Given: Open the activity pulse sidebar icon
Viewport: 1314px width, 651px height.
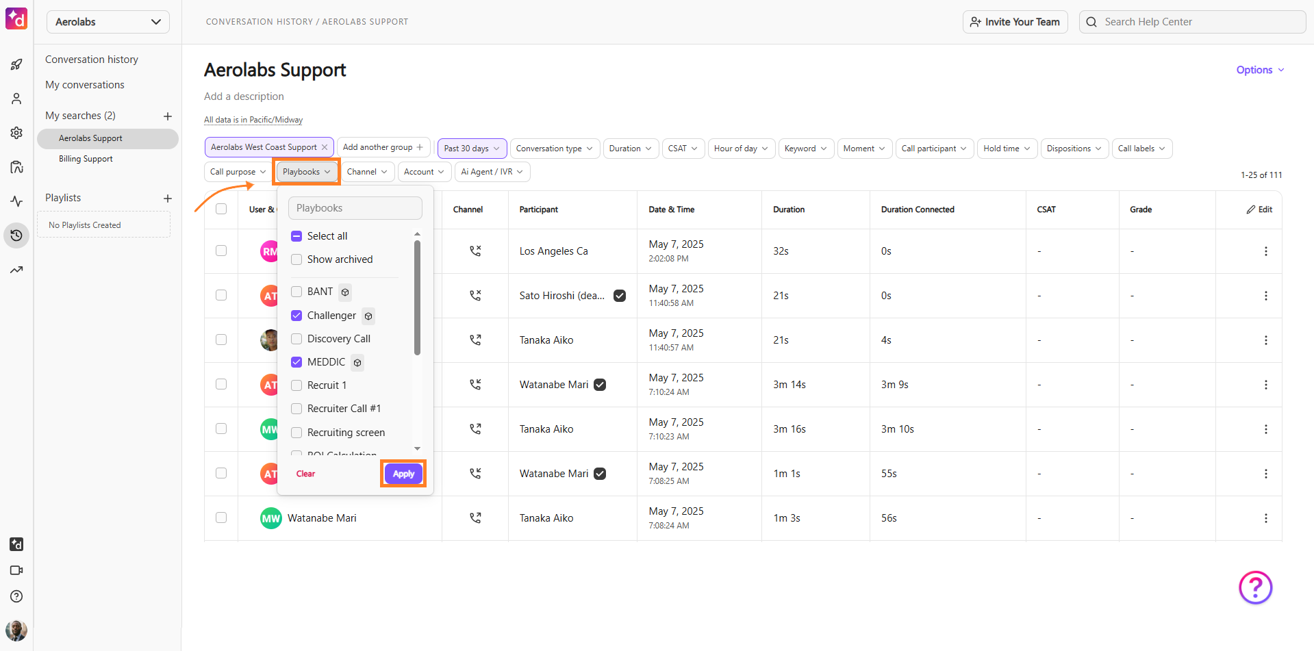Looking at the screenshot, I should pyautogui.click(x=16, y=201).
